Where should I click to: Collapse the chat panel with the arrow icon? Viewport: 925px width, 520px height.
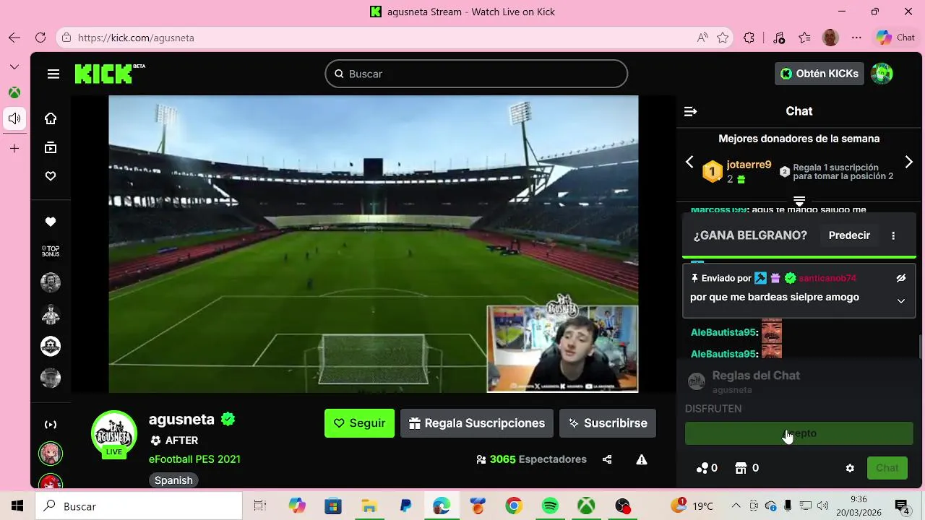[690, 111]
